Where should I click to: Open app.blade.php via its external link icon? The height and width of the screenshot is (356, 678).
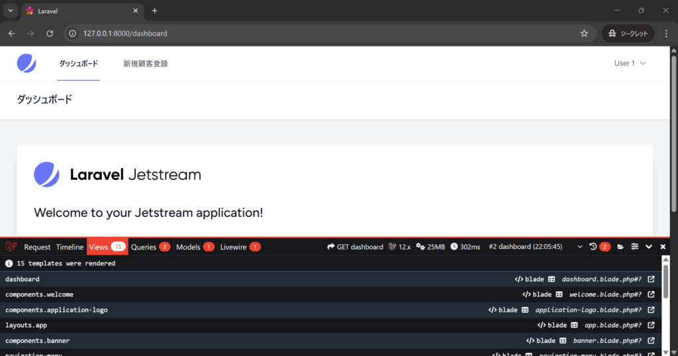click(x=652, y=325)
